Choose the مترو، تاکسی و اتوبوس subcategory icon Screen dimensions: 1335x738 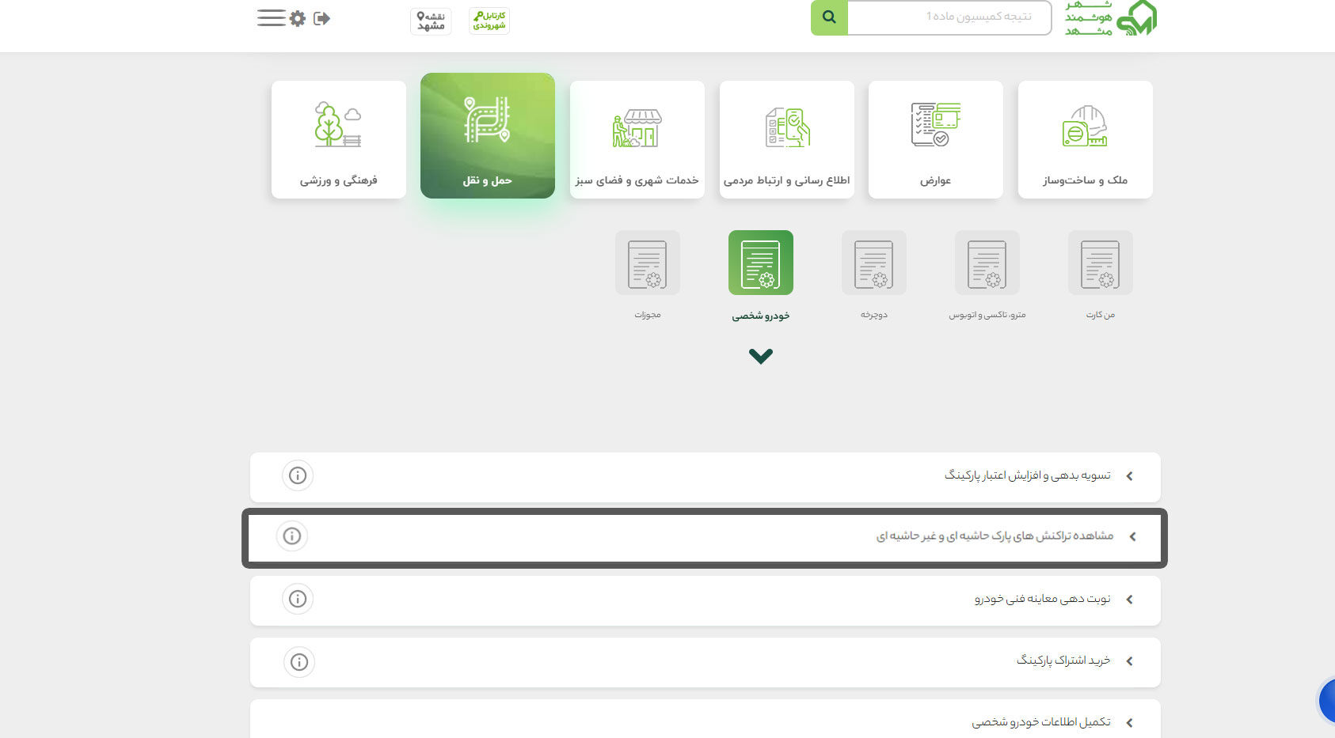987,263
